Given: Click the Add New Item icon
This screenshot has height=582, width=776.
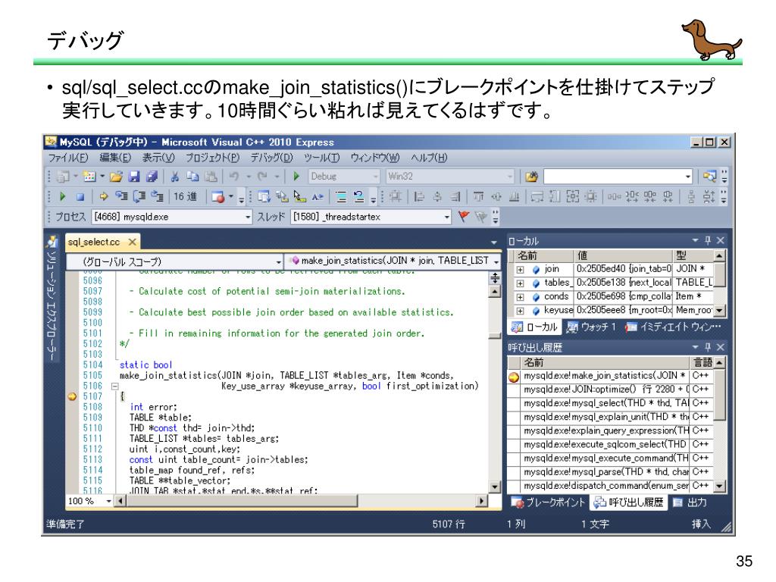Looking at the screenshot, I should tap(89, 176).
